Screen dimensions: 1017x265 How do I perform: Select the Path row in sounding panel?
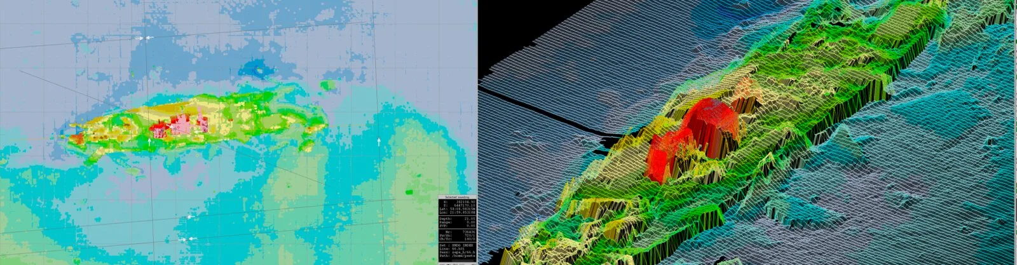[x=458, y=256]
